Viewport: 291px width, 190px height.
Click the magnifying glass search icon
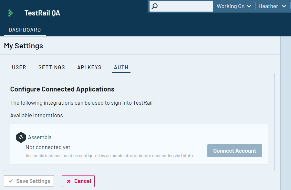(x=154, y=6)
